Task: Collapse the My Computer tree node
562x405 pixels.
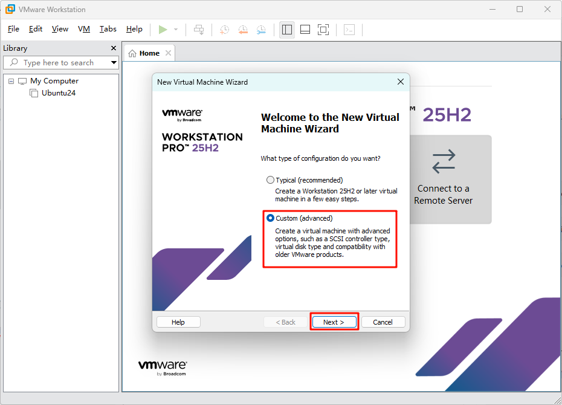Action: [11, 82]
